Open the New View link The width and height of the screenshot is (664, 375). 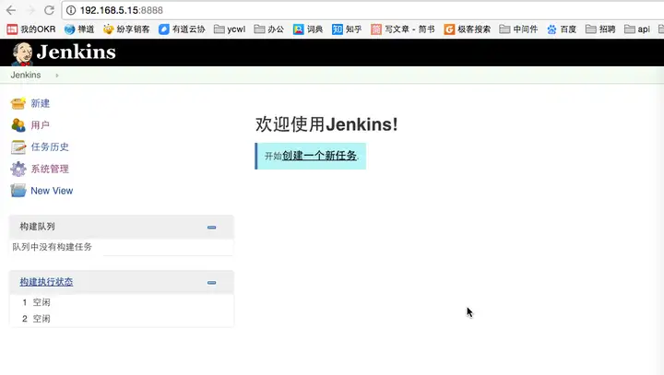pyautogui.click(x=52, y=191)
